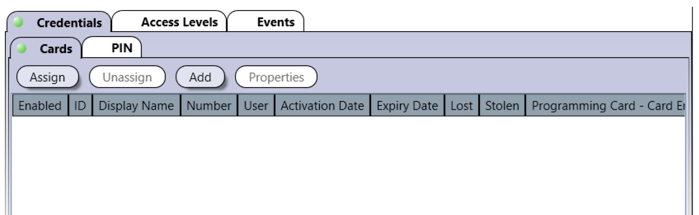699x215 pixels.
Task: Sort by the Enabled column header
Action: (x=40, y=106)
